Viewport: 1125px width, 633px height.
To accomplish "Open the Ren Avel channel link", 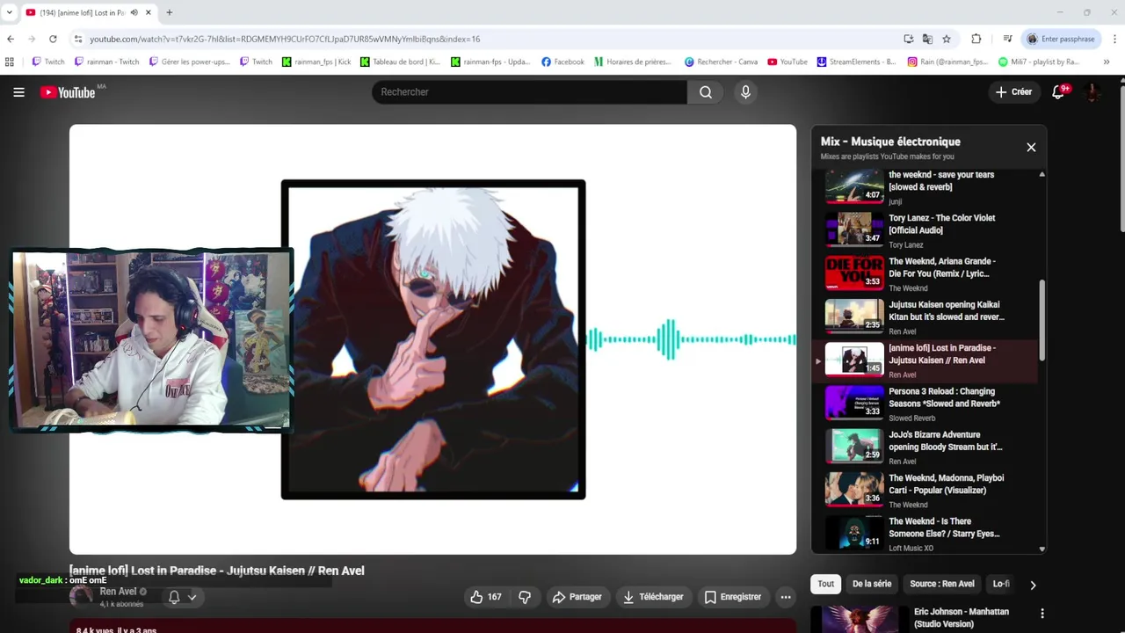I will (x=118, y=592).
